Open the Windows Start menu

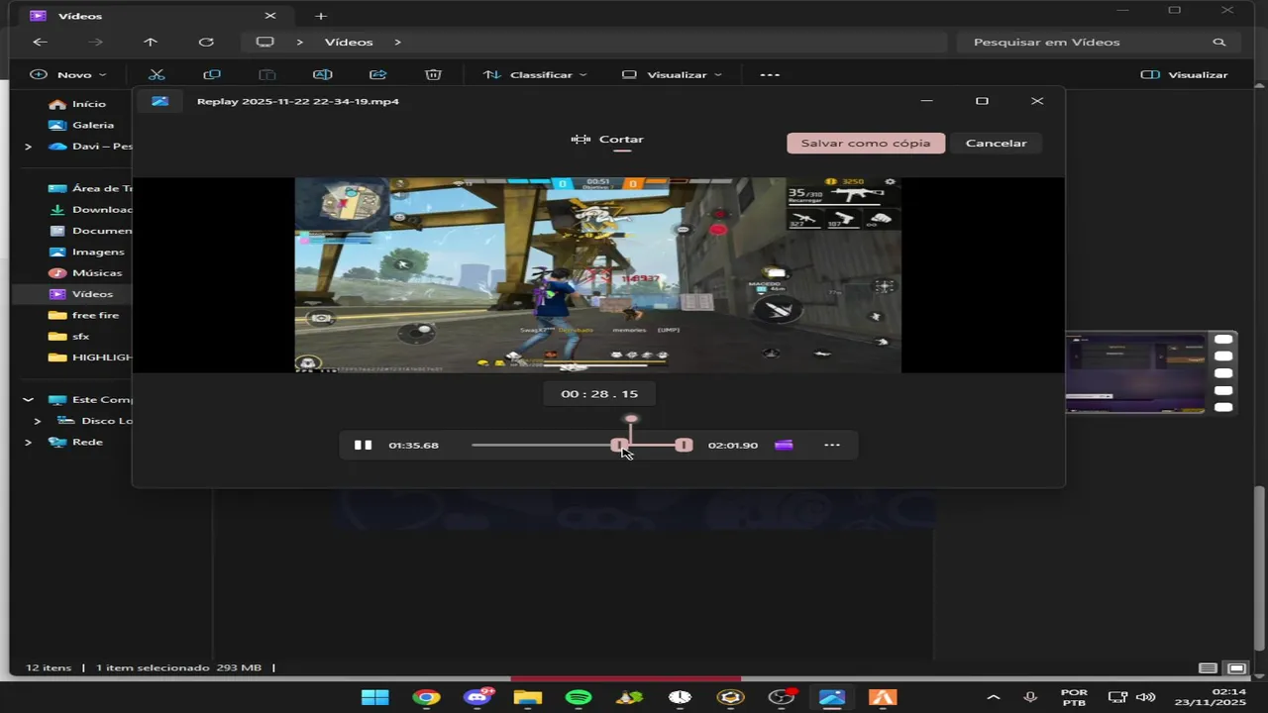374,697
